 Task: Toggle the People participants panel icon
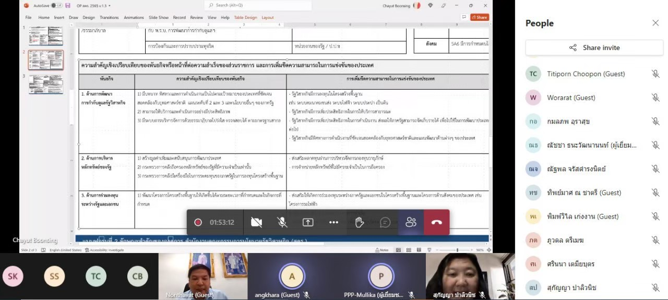(x=411, y=222)
